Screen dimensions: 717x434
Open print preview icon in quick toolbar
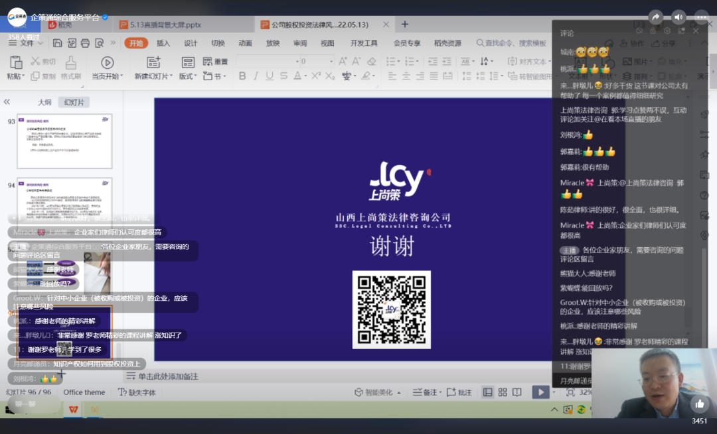pyautogui.click(x=99, y=43)
